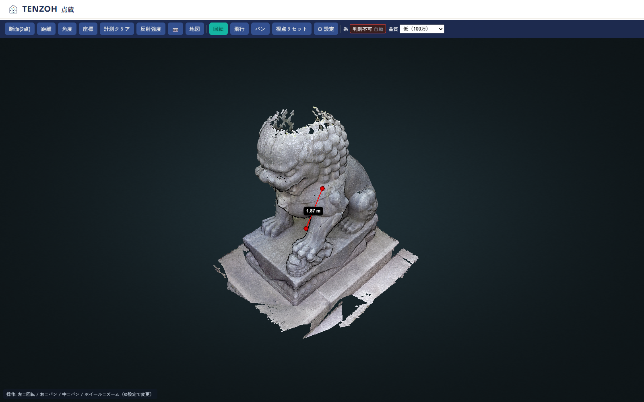Open the 品質 quality dropdown
The image size is (644, 402).
[422, 29]
